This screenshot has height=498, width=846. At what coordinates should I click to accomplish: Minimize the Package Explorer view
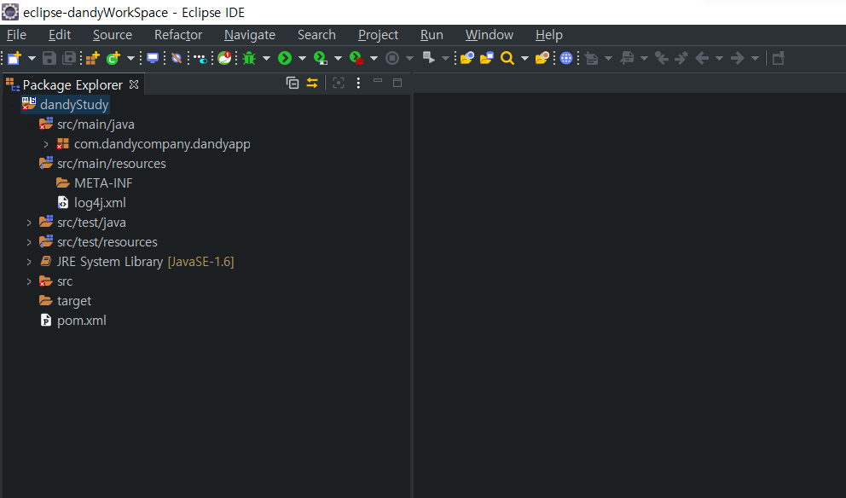point(378,82)
